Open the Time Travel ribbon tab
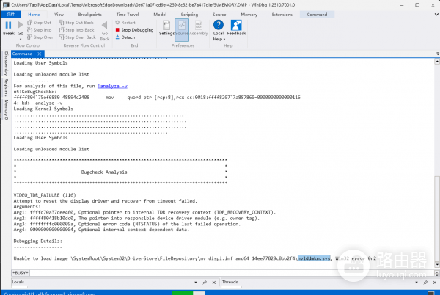Image resolution: width=440 pixels, height=295 pixels. [x=128, y=15]
